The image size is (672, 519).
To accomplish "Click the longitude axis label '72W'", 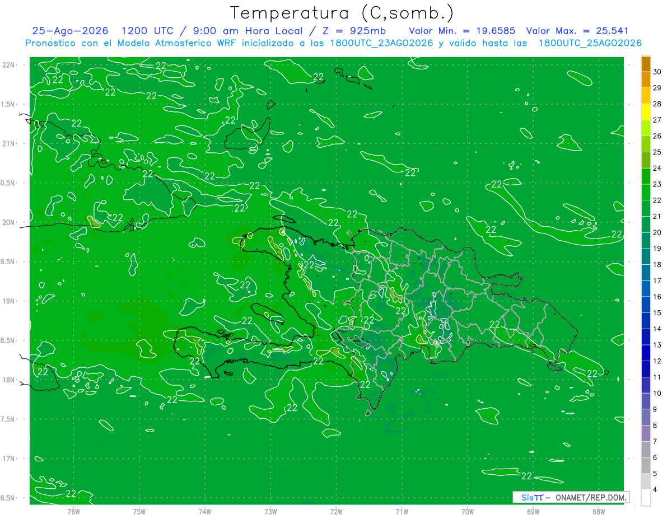I will [x=337, y=512].
